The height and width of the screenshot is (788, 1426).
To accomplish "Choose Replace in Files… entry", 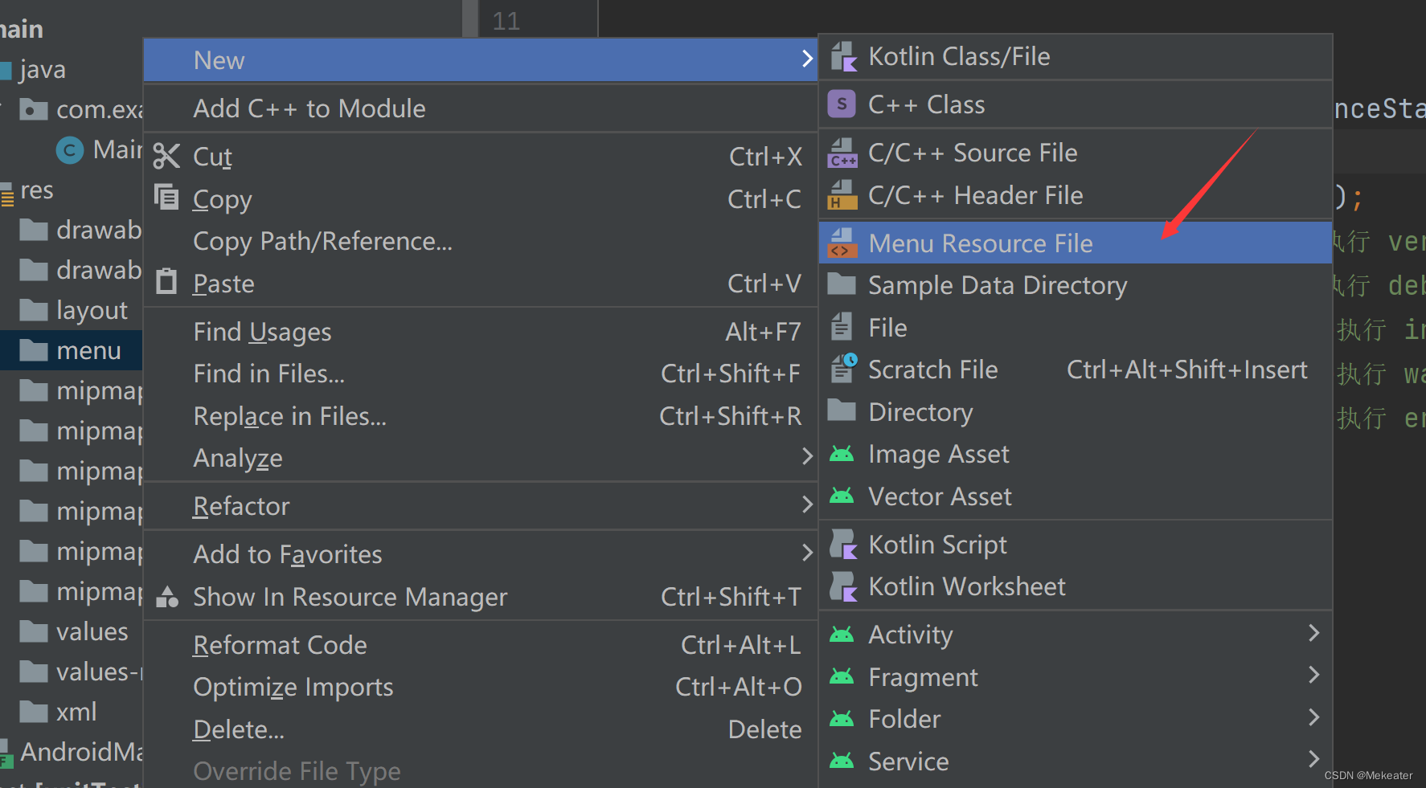I will pos(481,416).
